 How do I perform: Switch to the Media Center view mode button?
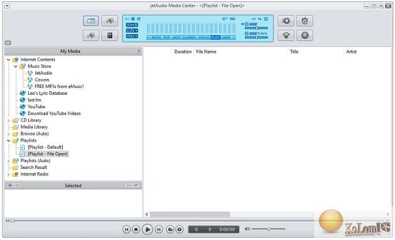tap(91, 21)
